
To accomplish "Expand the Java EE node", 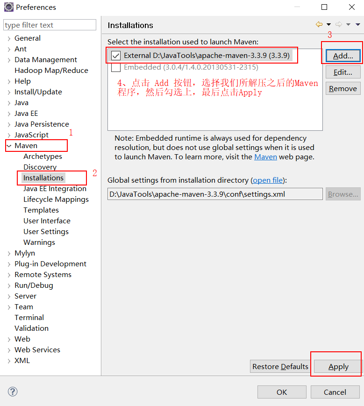I will tap(9, 114).
